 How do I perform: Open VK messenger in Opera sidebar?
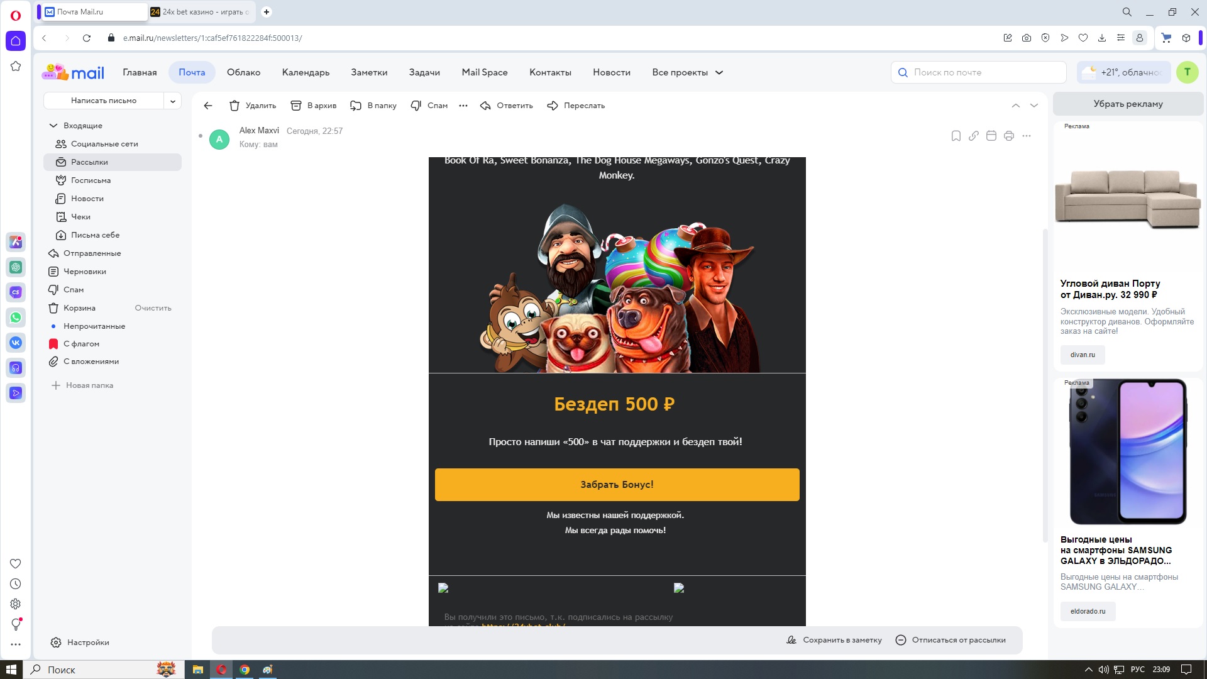click(x=16, y=343)
